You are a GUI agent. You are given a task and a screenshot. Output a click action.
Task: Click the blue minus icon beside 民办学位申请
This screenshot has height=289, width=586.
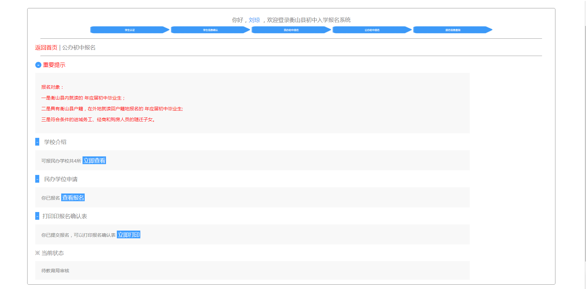[x=37, y=179]
